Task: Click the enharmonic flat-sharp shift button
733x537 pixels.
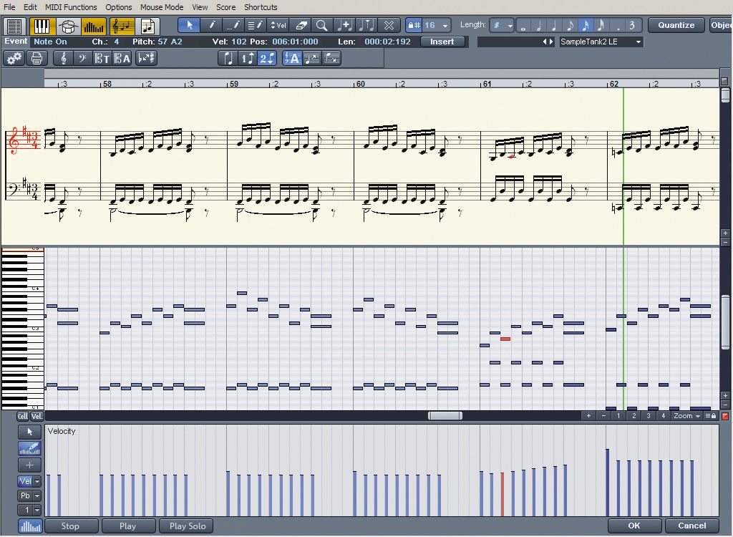Action: point(146,59)
